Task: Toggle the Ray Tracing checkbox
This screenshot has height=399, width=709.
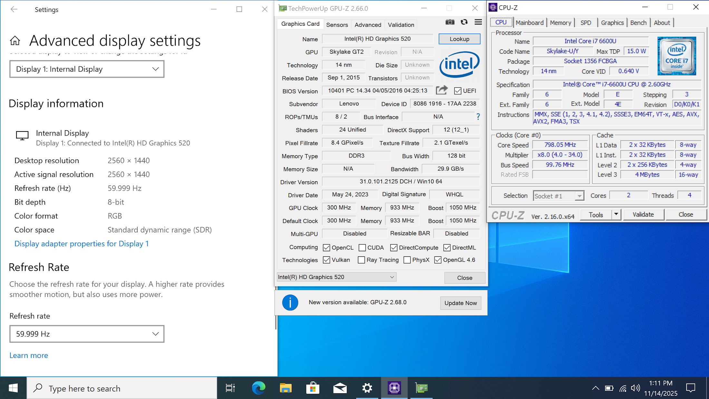Action: (362, 260)
